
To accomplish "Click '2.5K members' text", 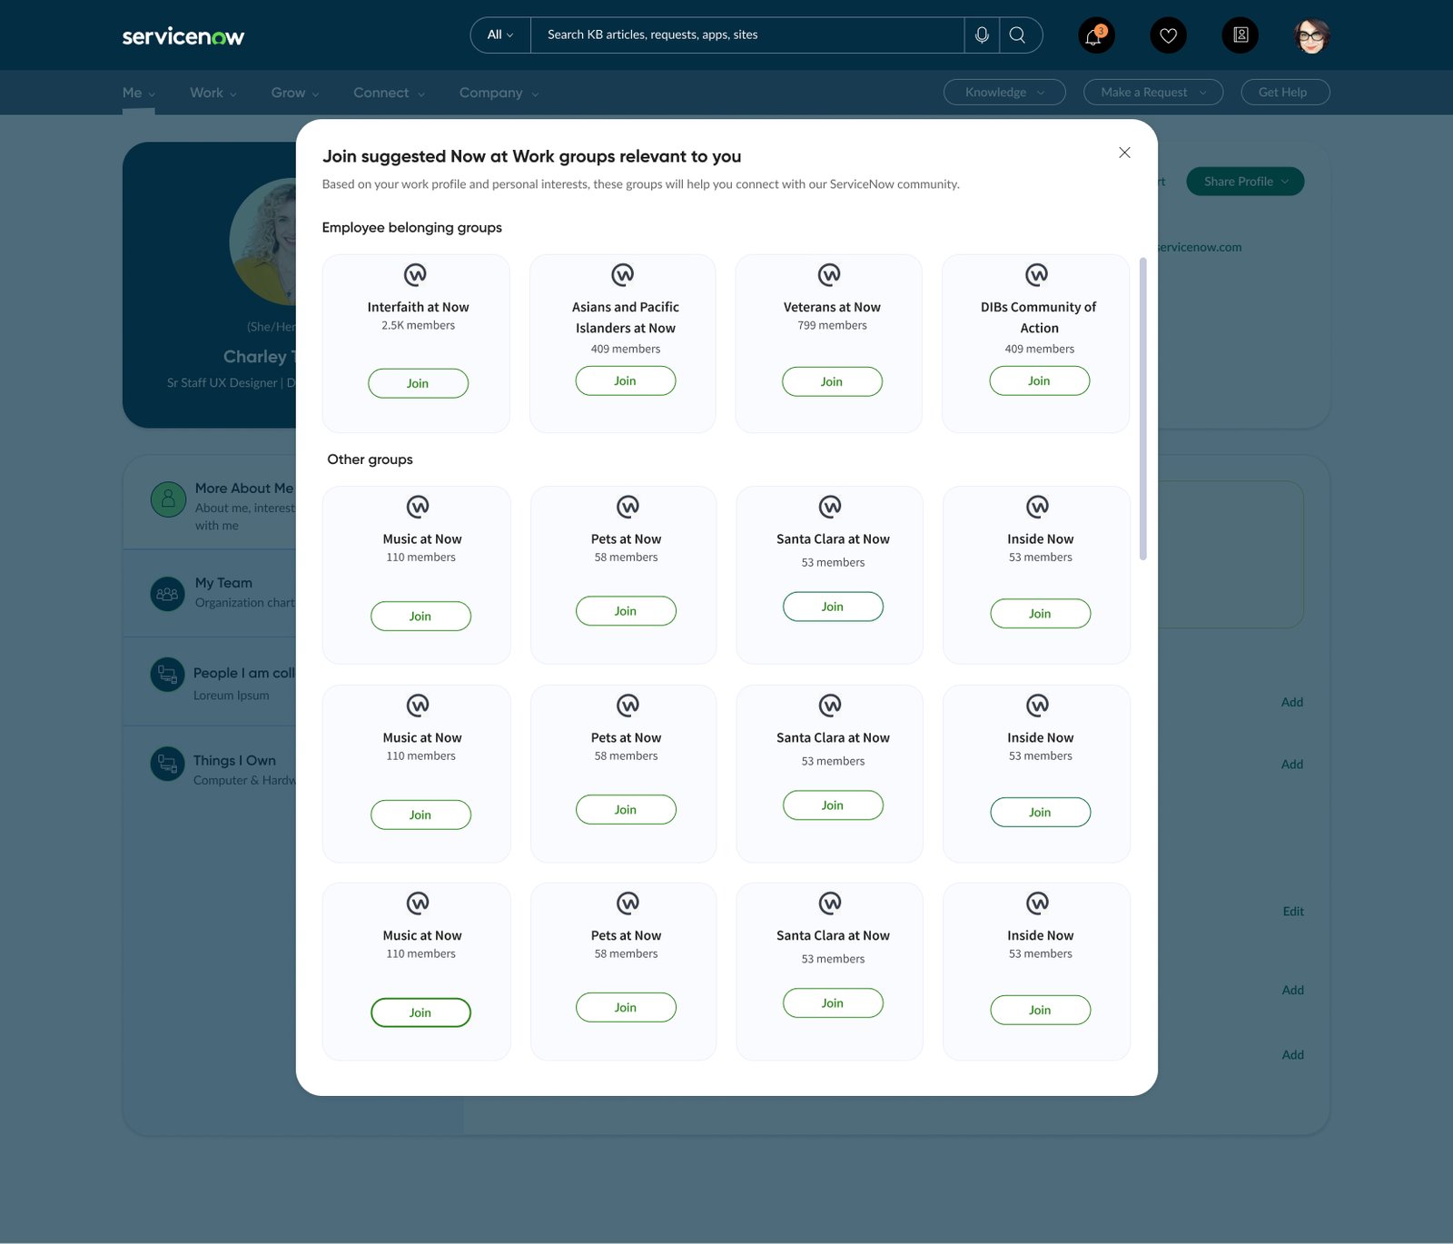I will [x=418, y=325].
